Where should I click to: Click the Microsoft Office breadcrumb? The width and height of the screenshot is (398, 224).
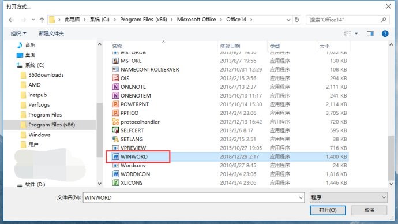pos(197,20)
